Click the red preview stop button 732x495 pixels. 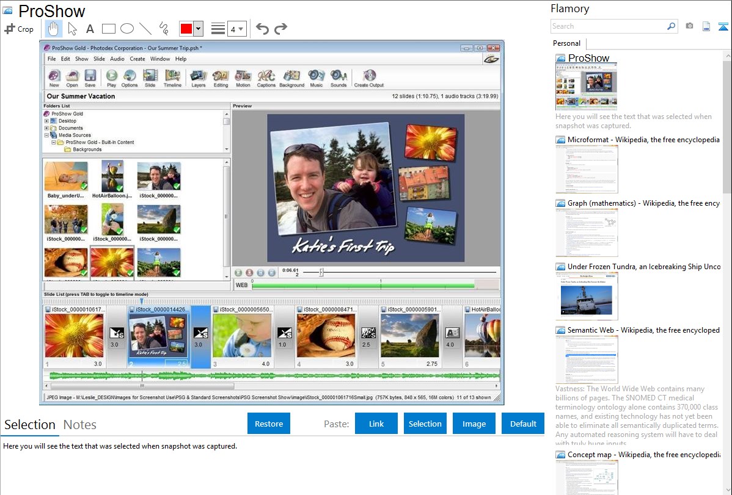(249, 272)
